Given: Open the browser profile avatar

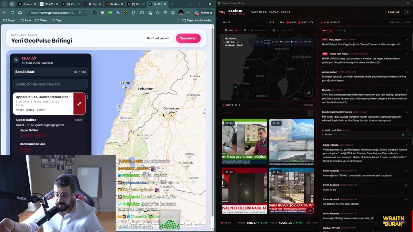Looking at the screenshot, I should click(x=181, y=13).
